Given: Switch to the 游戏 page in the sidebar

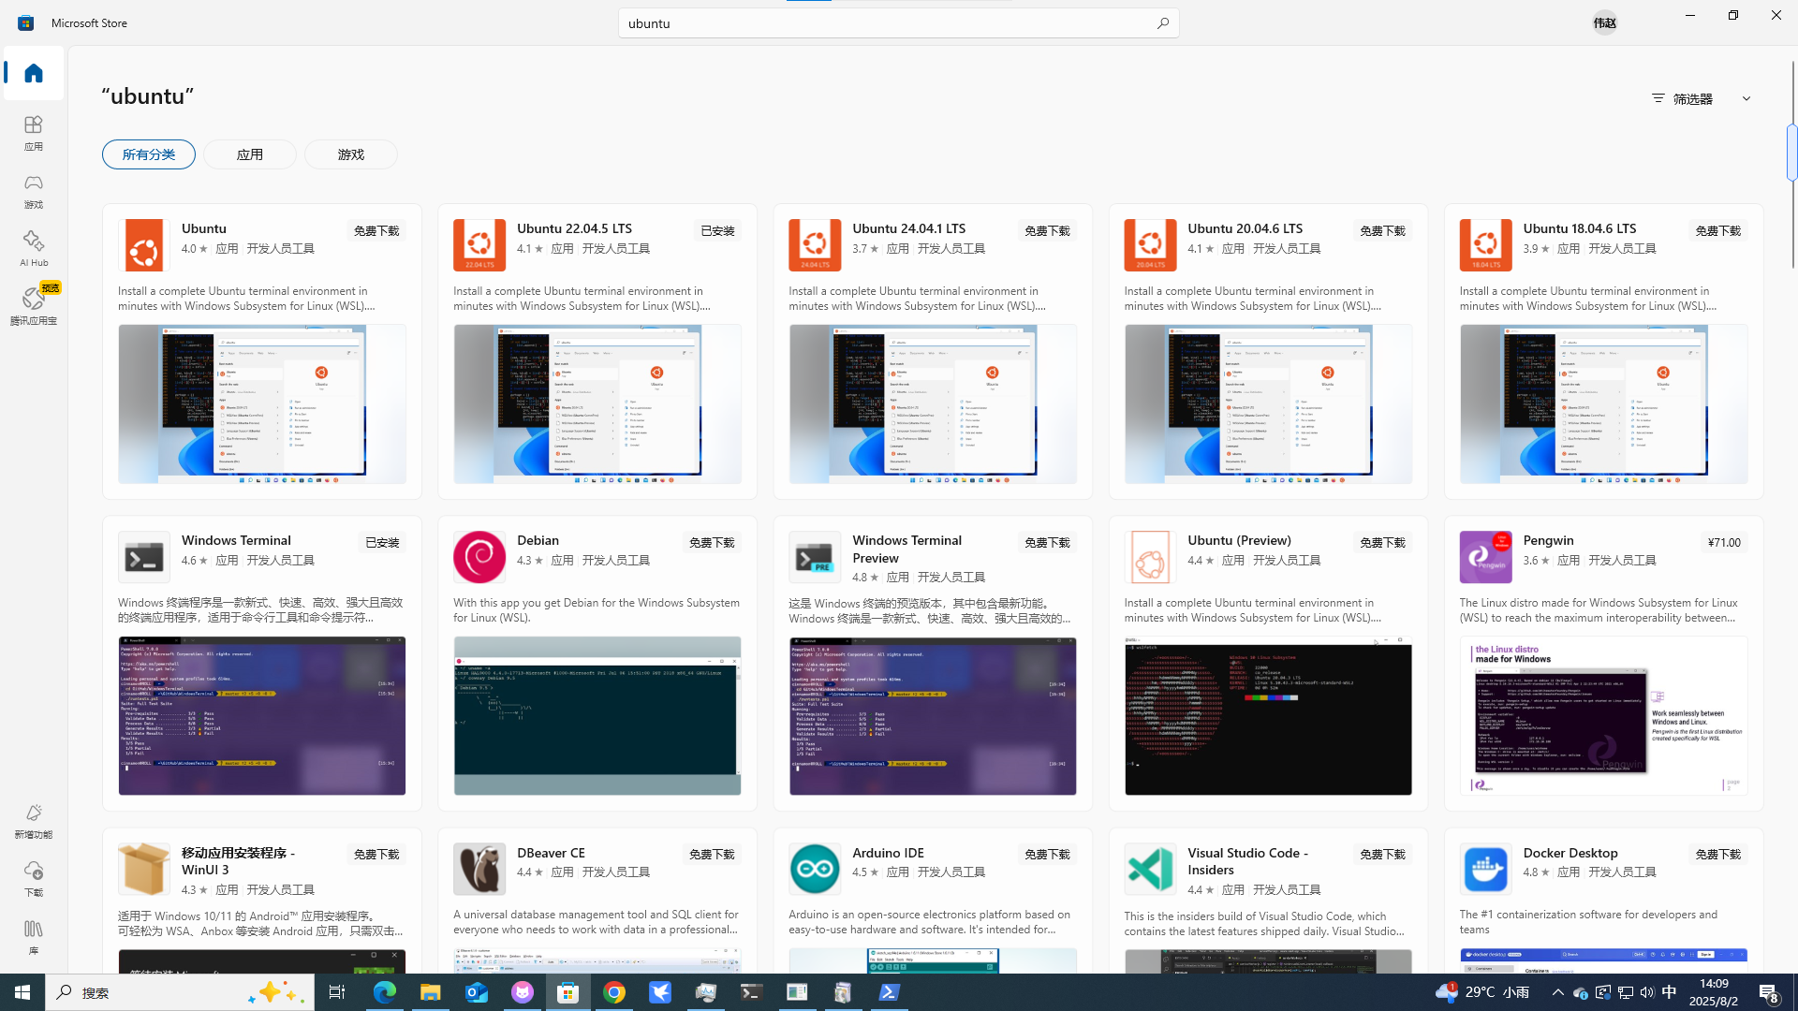Looking at the screenshot, I should [x=33, y=189].
